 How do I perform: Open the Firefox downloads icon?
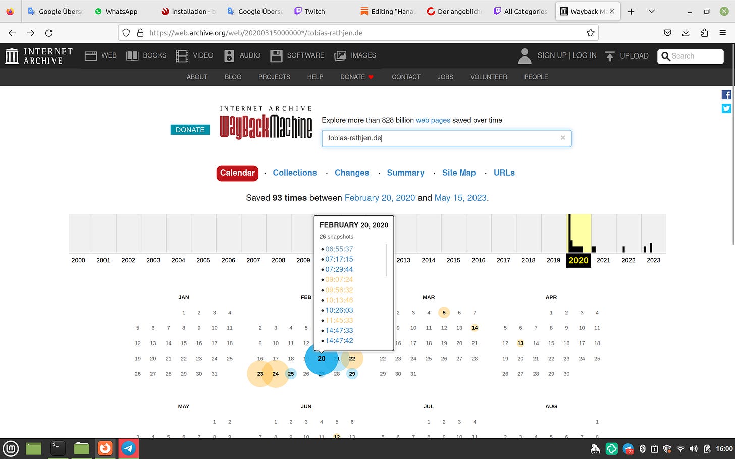[x=686, y=33]
